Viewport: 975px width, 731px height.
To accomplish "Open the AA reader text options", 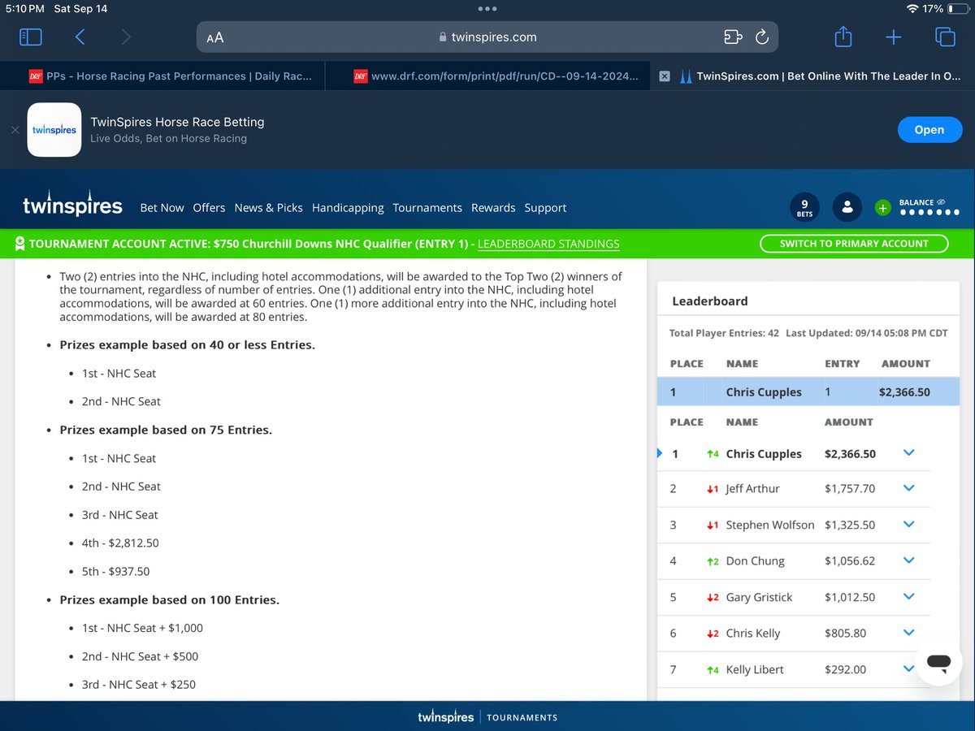I will pyautogui.click(x=215, y=37).
